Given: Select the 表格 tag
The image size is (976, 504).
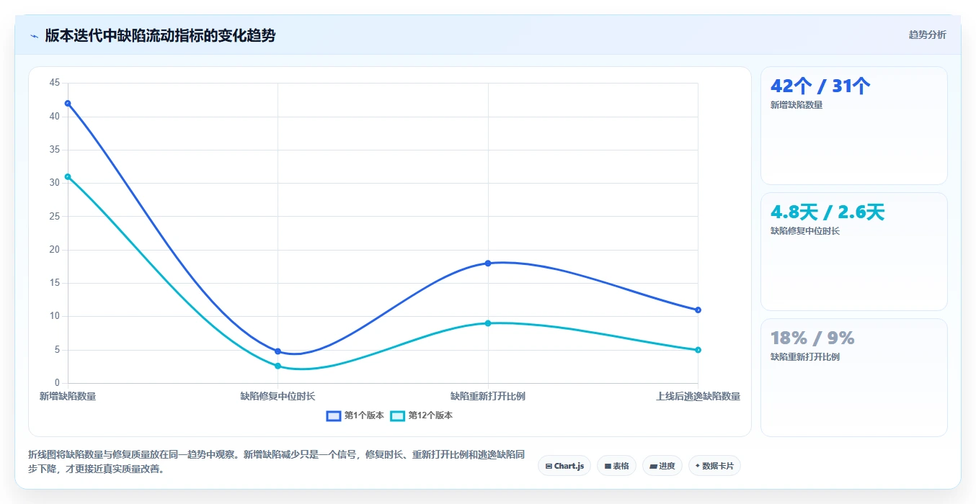Looking at the screenshot, I should click(x=616, y=466).
